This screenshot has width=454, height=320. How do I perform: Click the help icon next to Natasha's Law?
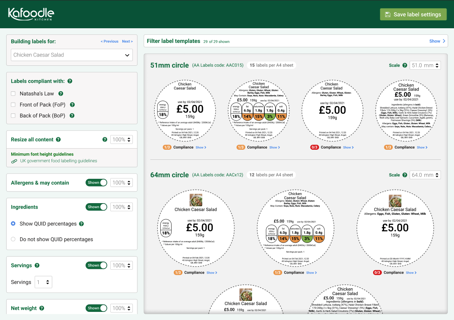pos(61,94)
